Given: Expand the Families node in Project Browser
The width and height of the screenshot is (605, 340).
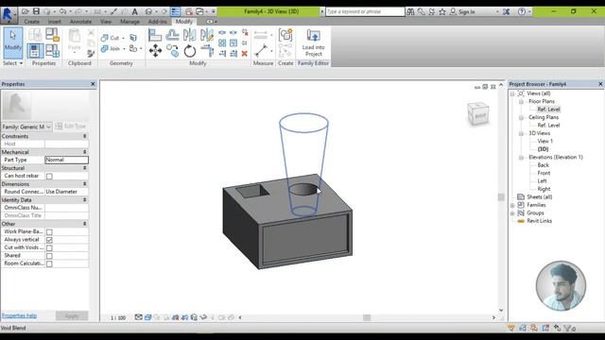Looking at the screenshot, I should point(512,205).
